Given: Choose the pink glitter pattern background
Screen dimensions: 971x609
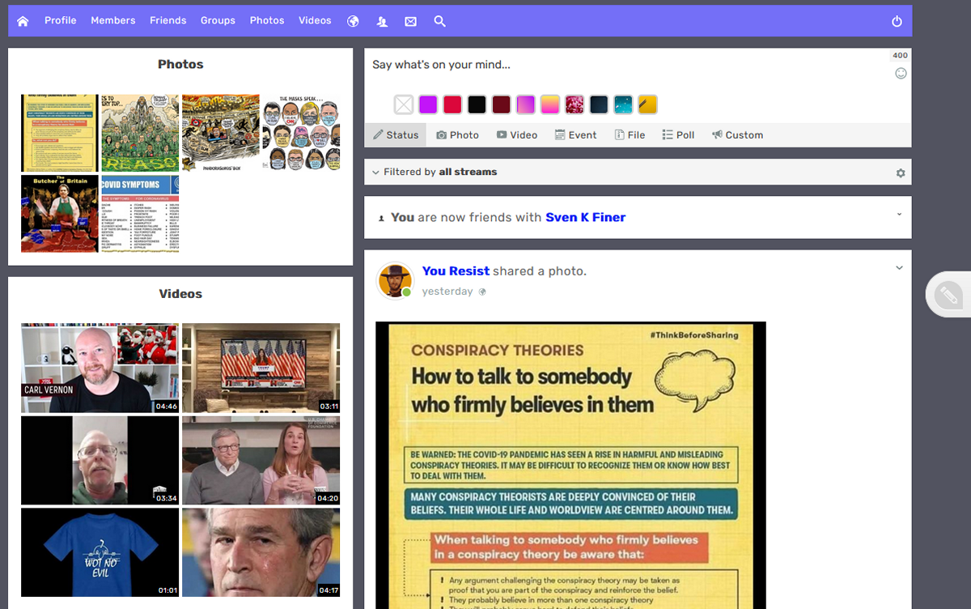Looking at the screenshot, I should point(575,104).
